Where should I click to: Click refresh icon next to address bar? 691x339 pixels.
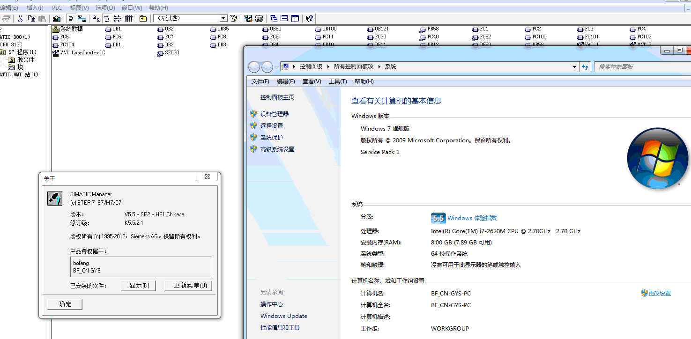click(585, 67)
